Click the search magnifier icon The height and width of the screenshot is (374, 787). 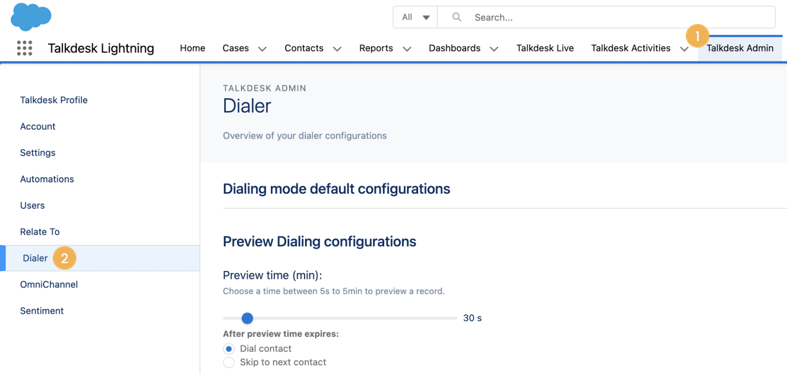[457, 17]
